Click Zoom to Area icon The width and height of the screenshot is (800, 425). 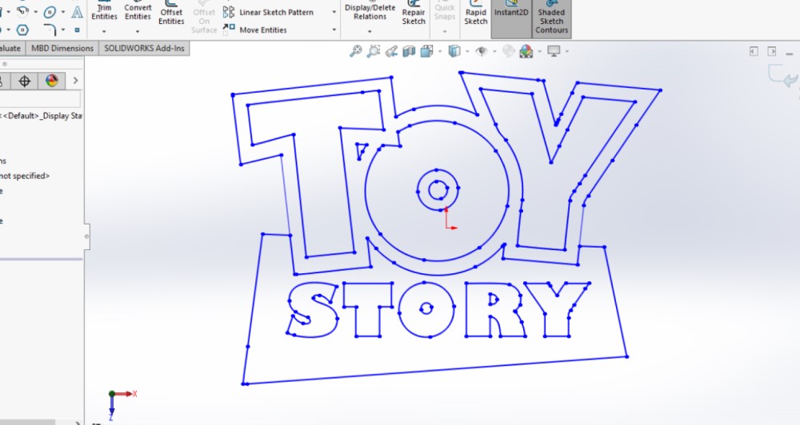pyautogui.click(x=374, y=51)
